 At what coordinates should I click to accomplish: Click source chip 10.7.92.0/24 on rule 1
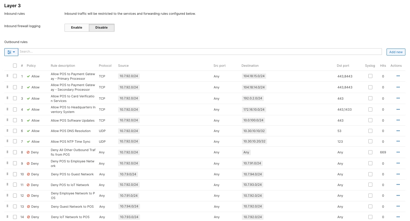(128, 76)
